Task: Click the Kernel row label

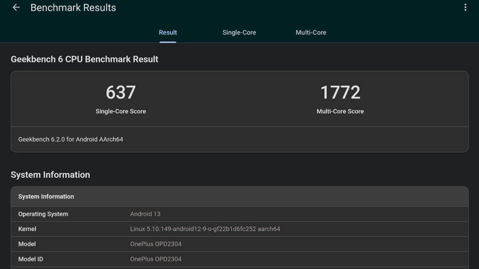Action: point(27,229)
